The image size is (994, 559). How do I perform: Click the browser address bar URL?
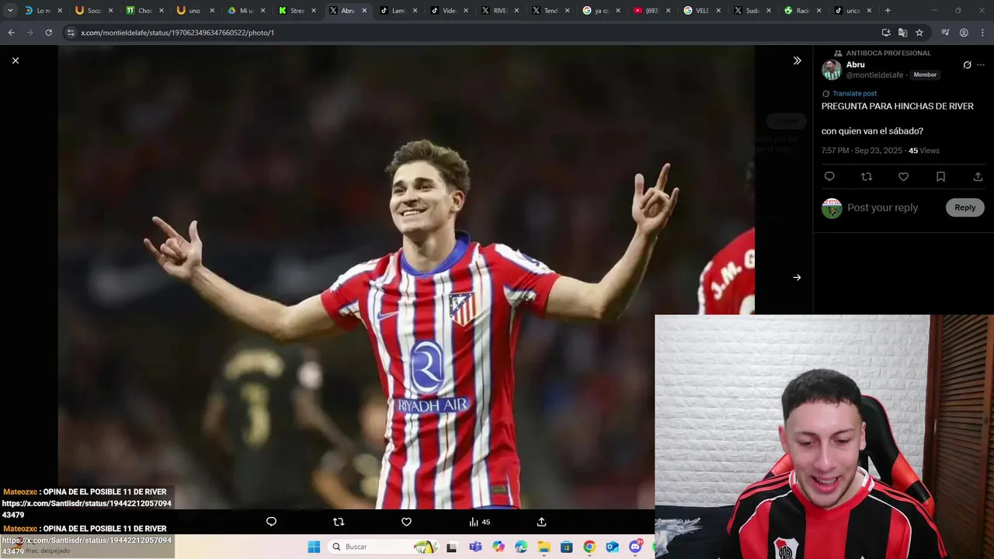177,33
